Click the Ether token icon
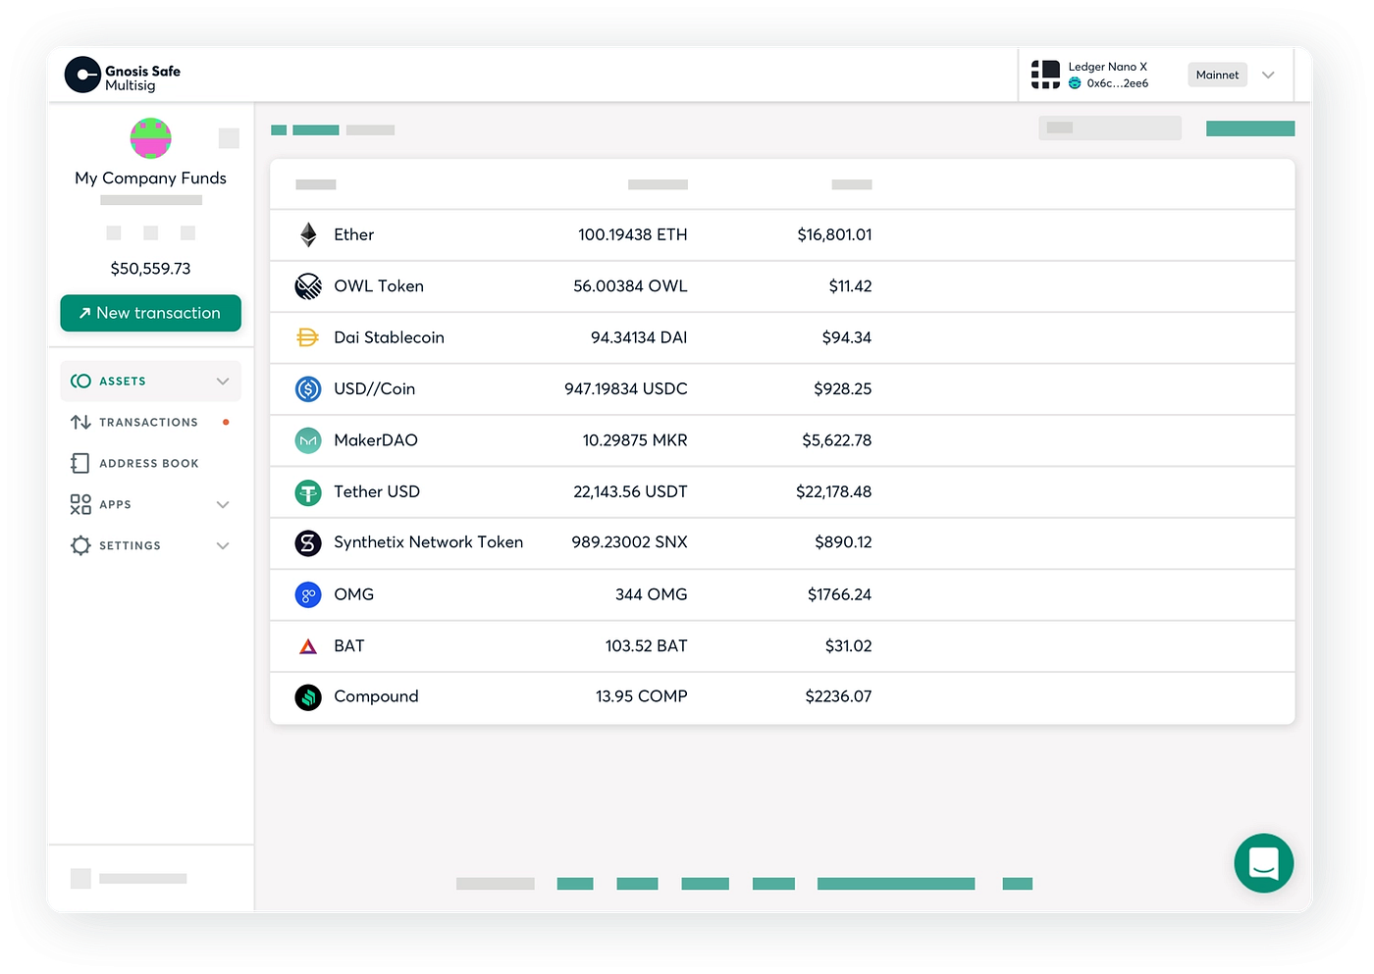The width and height of the screenshot is (1374, 974). [308, 234]
